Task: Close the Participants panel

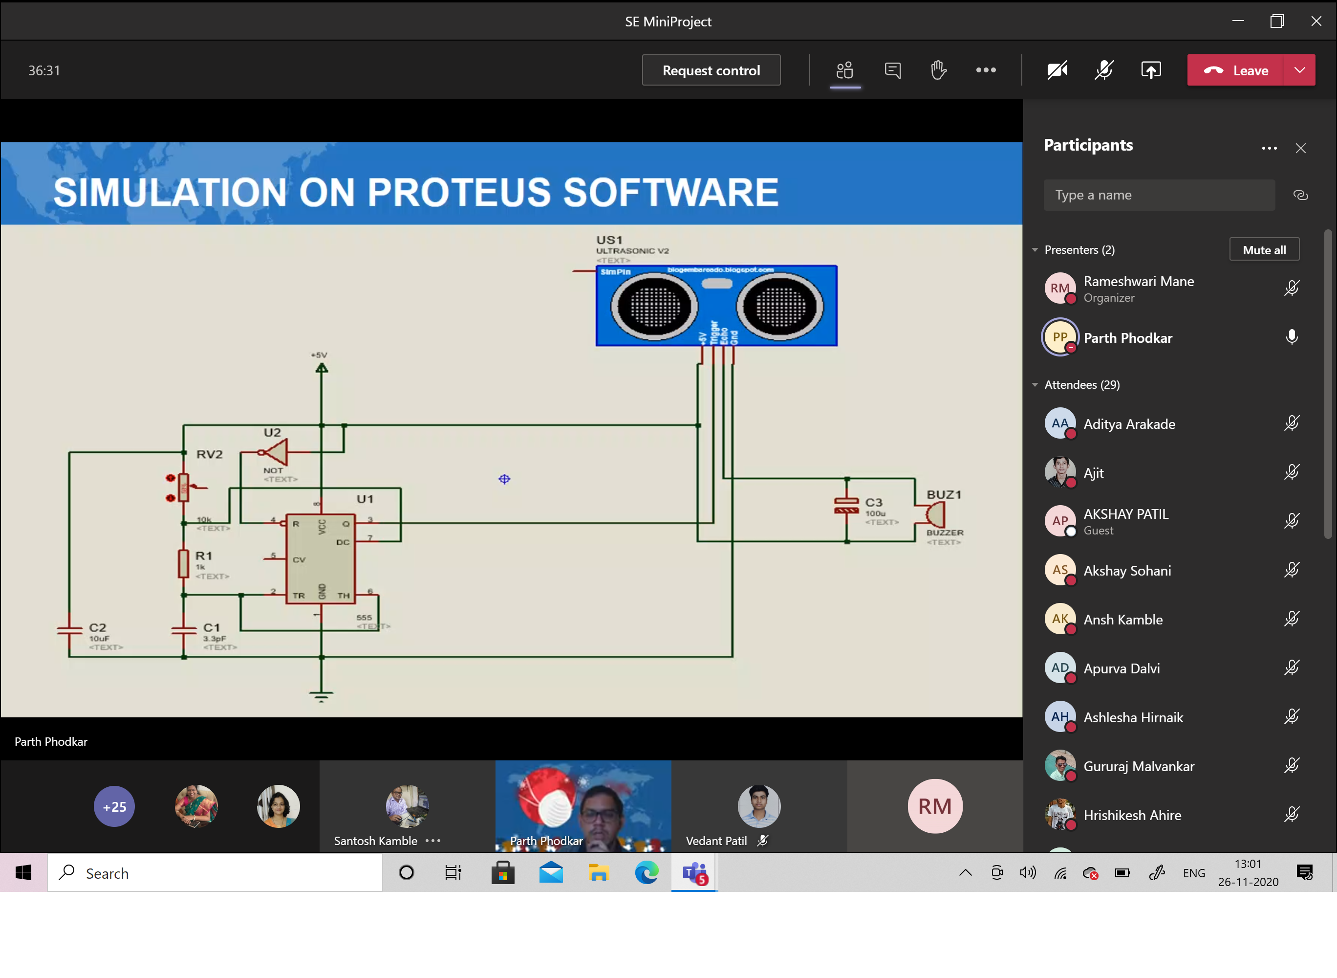Action: point(1300,148)
